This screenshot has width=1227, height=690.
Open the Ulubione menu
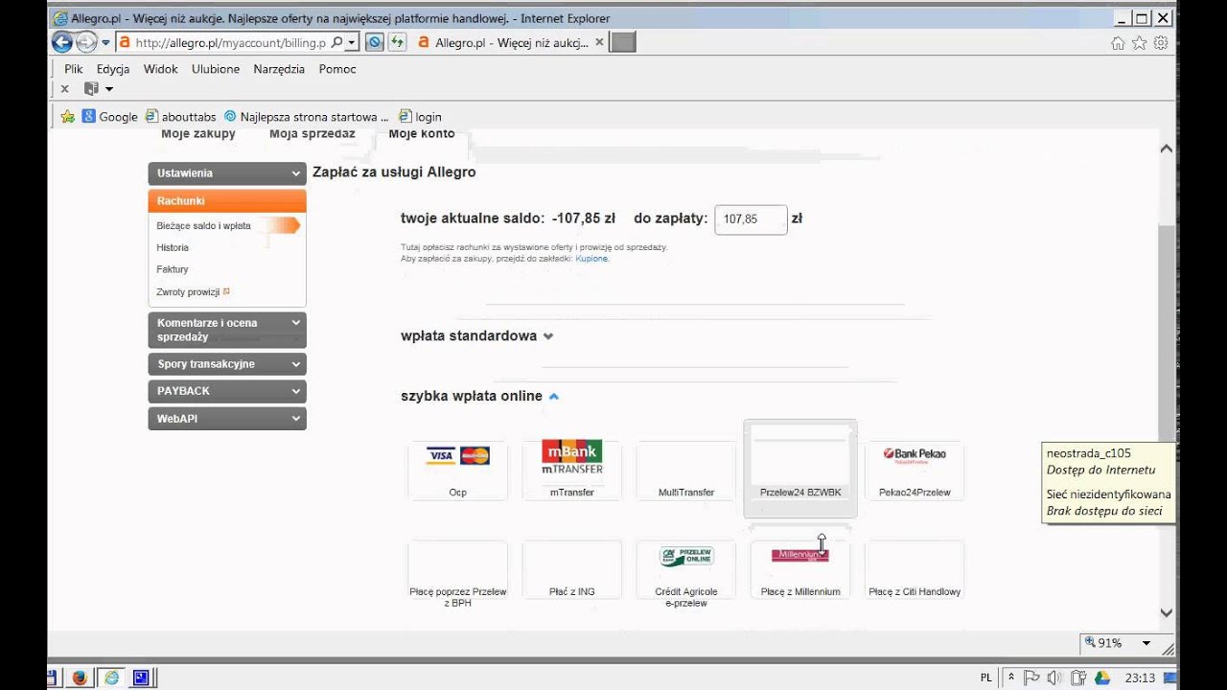[x=216, y=69]
